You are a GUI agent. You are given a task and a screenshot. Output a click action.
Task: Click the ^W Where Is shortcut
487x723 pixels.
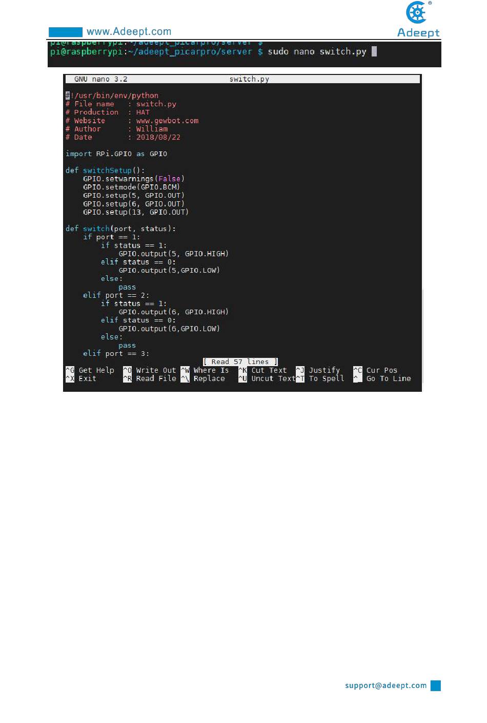pos(205,370)
